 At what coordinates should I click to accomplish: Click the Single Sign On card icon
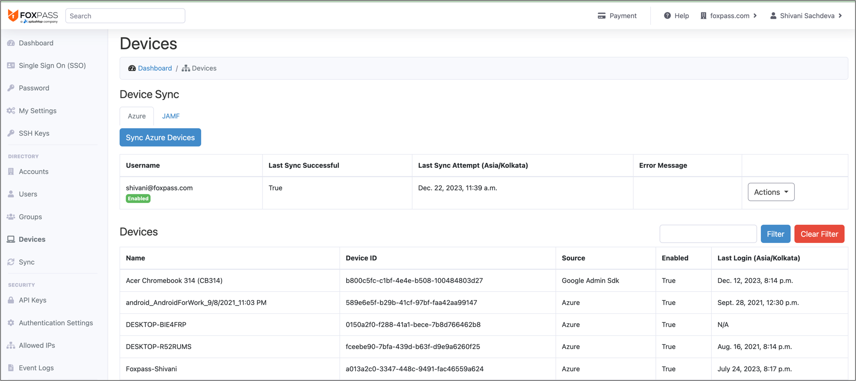click(11, 65)
